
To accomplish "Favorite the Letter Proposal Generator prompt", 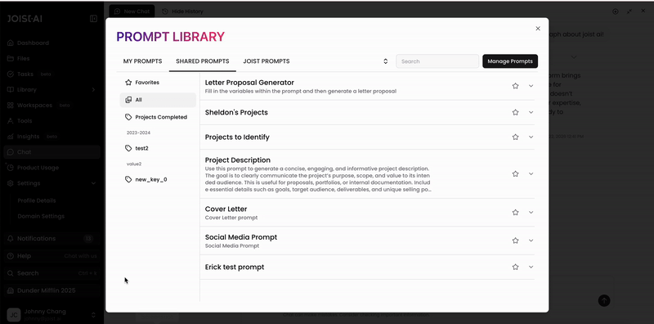I will click(x=515, y=86).
